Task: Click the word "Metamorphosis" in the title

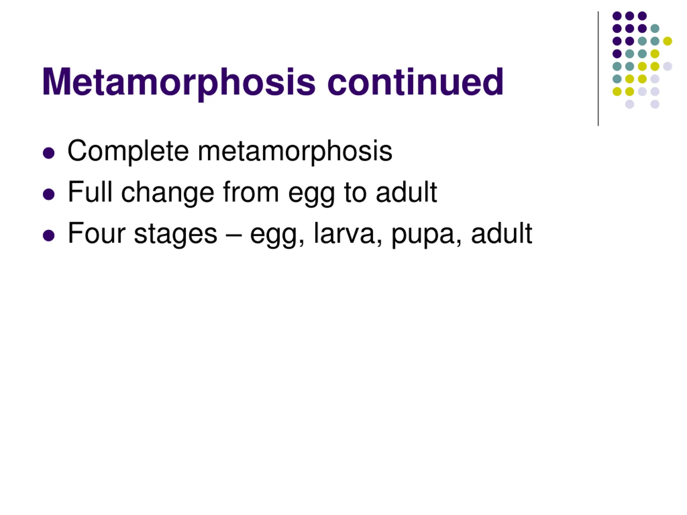Action: pyautogui.click(x=179, y=82)
